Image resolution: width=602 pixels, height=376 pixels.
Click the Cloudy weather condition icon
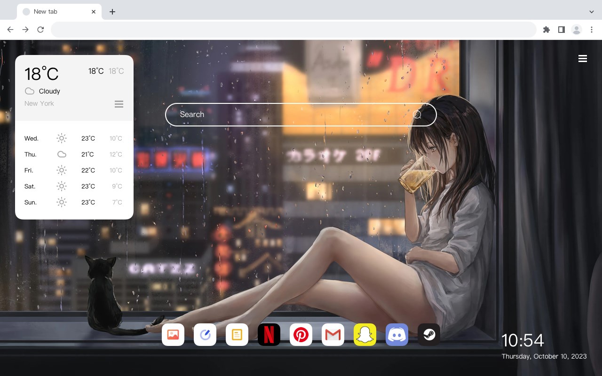(x=30, y=91)
